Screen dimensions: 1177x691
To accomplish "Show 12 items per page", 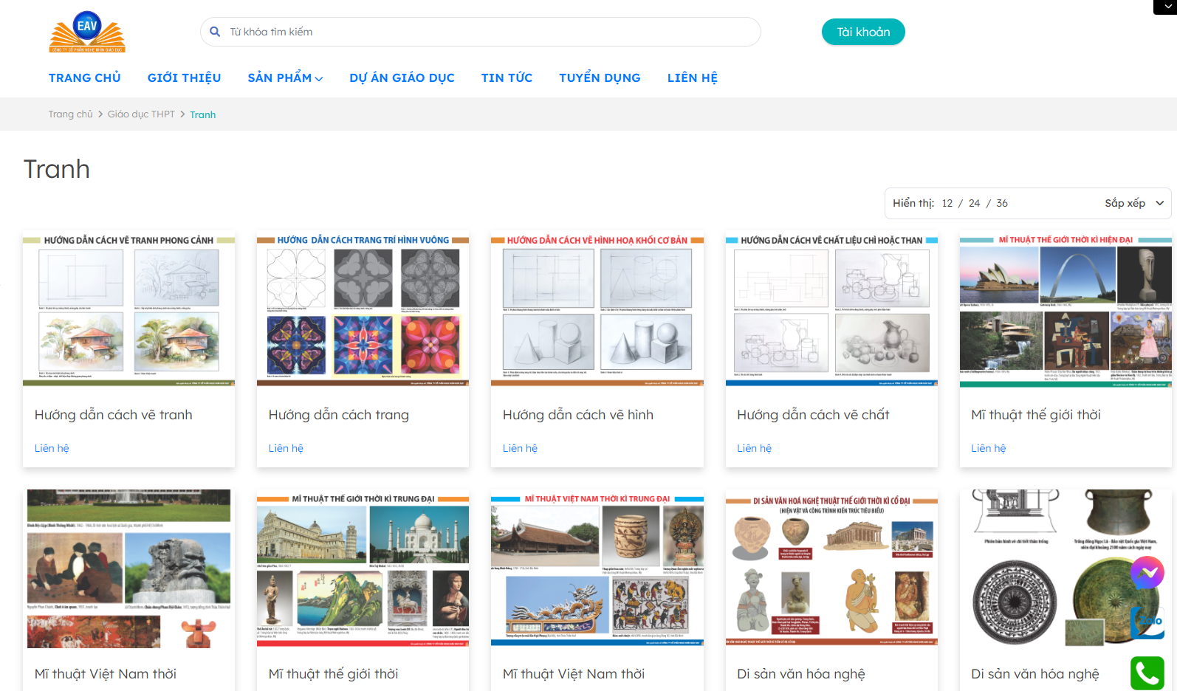I will point(947,203).
